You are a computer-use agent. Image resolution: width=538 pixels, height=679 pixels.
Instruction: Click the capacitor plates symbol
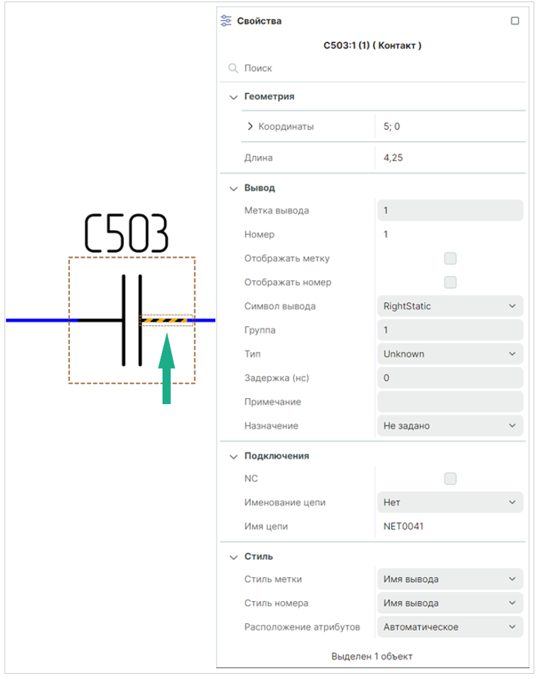132,320
